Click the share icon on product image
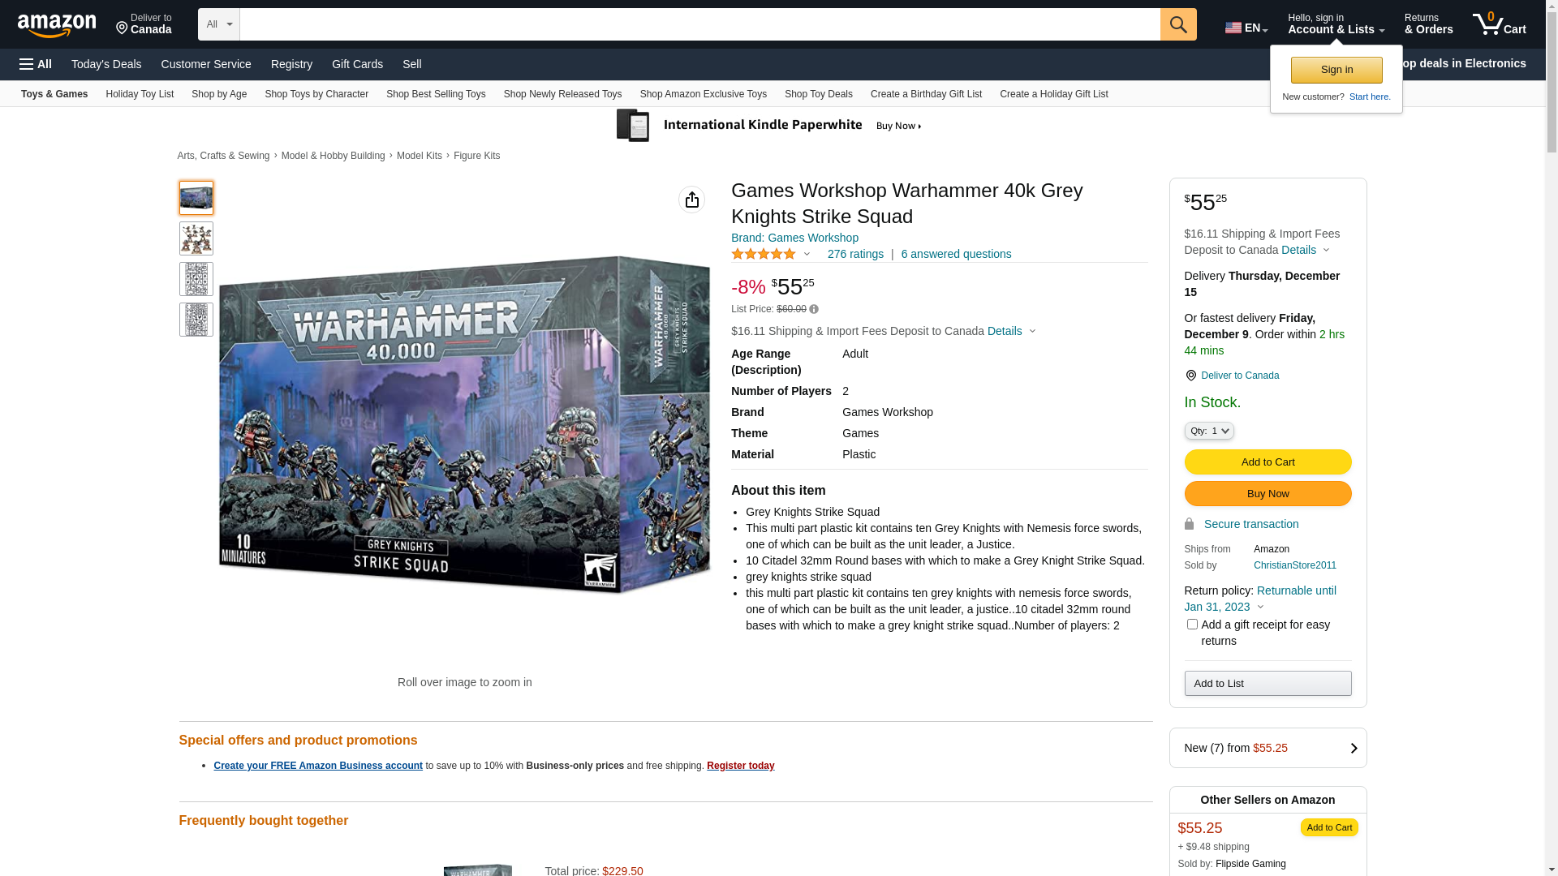 tap(692, 200)
